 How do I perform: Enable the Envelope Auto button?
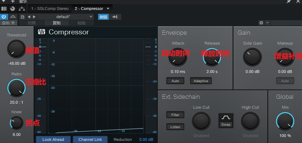pos(175,81)
